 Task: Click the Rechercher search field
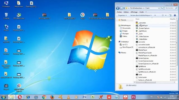click(x=171, y=8)
